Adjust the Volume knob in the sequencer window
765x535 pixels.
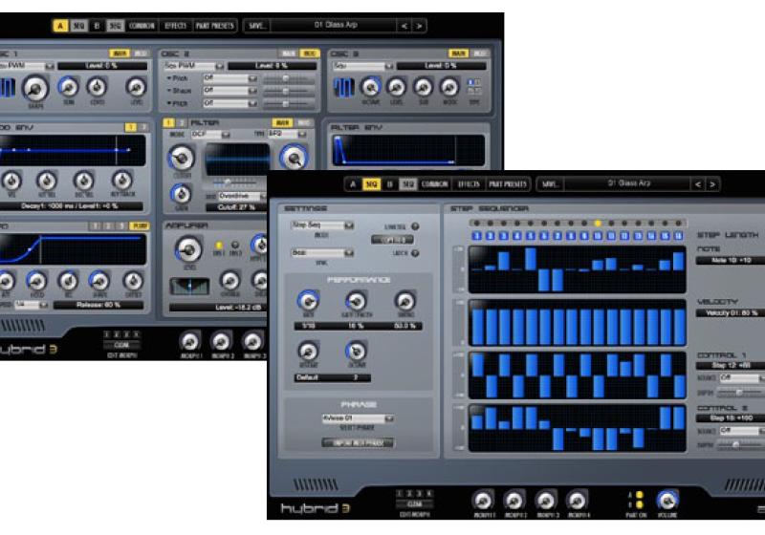(667, 501)
